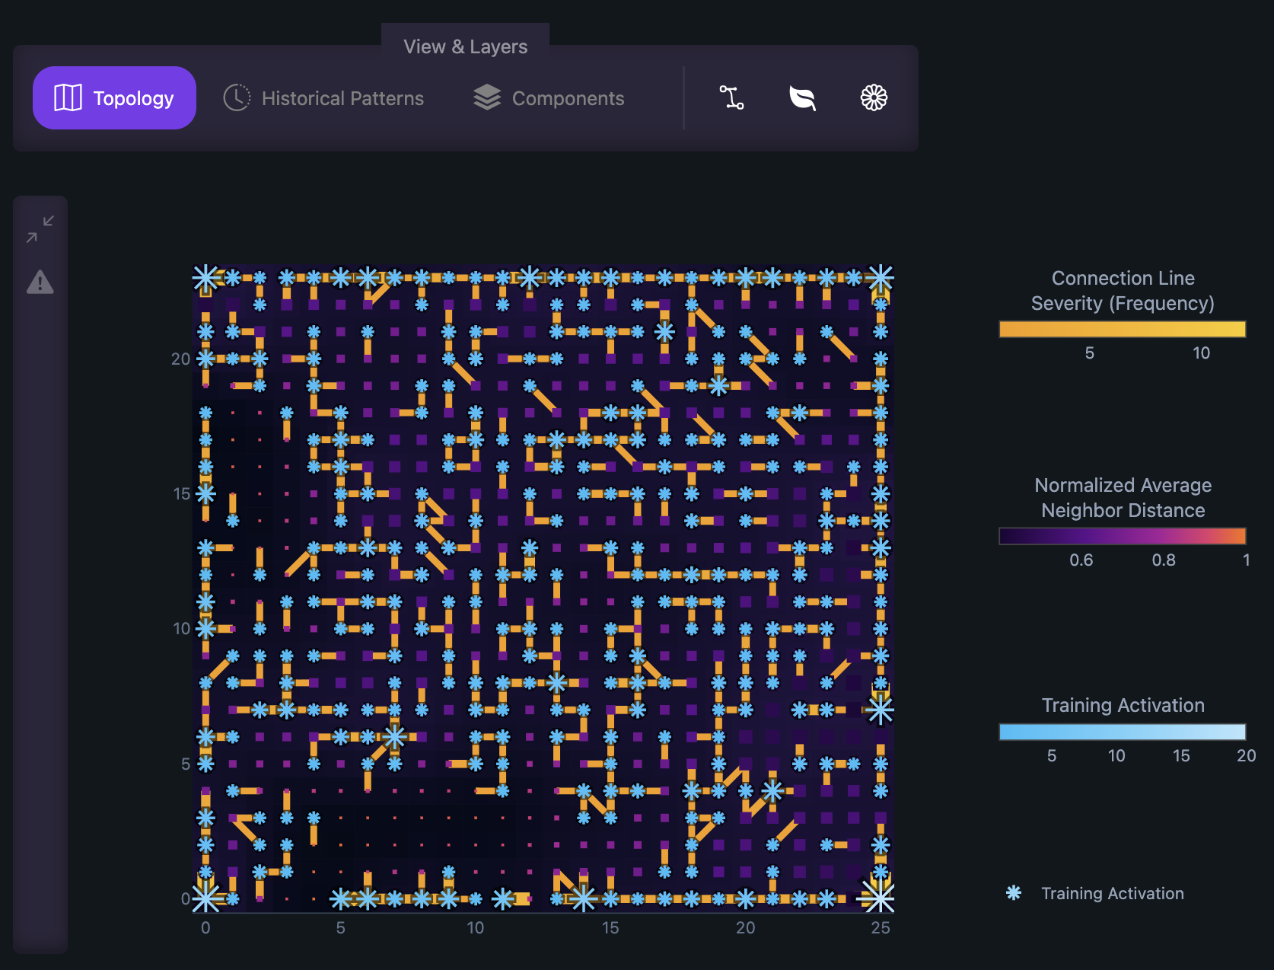Click the large activation marker at top-left corner of map
The width and height of the screenshot is (1274, 970).
pyautogui.click(x=205, y=278)
